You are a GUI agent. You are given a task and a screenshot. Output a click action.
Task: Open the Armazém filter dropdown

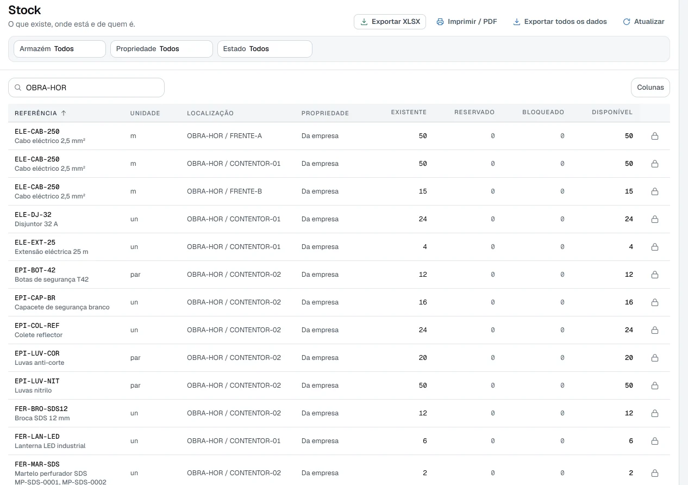(x=60, y=49)
